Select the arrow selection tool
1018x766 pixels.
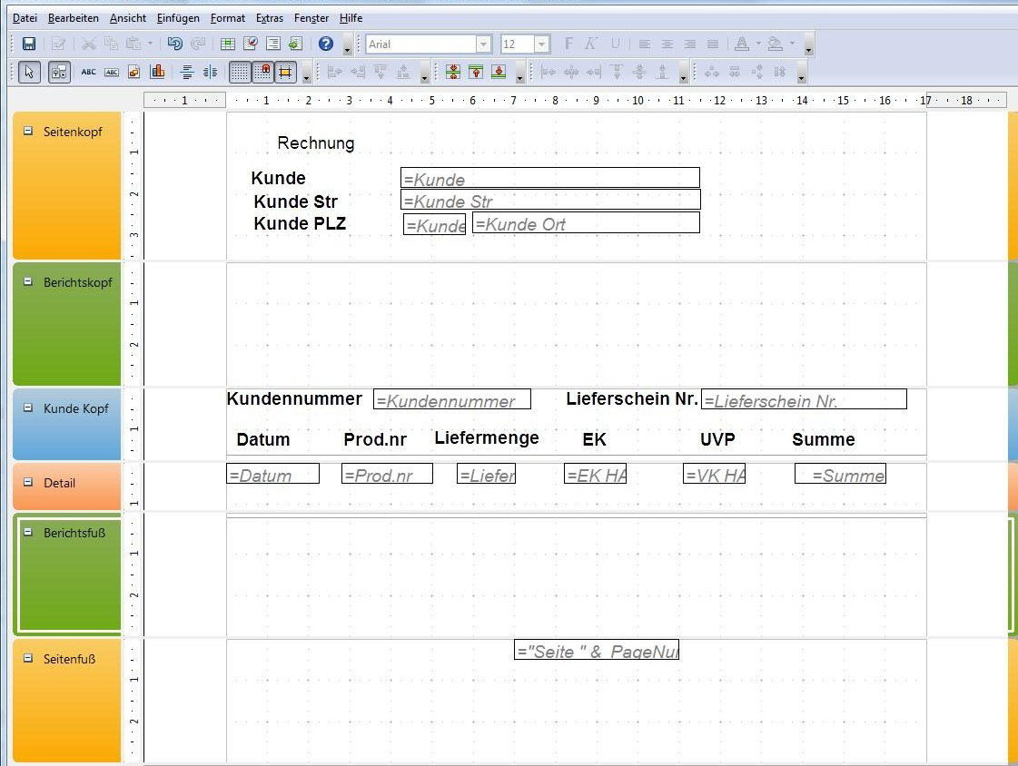tap(29, 71)
